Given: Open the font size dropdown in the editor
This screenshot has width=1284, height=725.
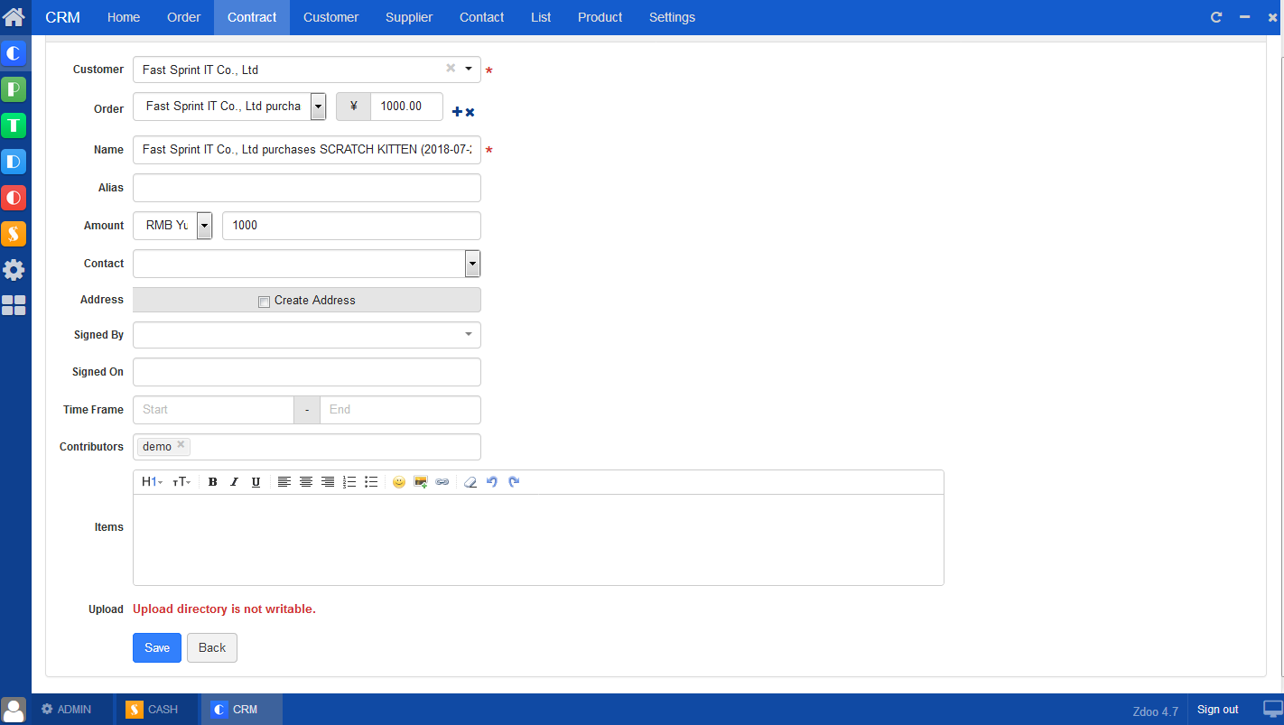Looking at the screenshot, I should [181, 482].
